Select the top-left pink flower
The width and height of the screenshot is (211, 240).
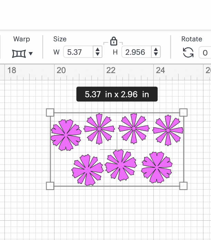66,135
